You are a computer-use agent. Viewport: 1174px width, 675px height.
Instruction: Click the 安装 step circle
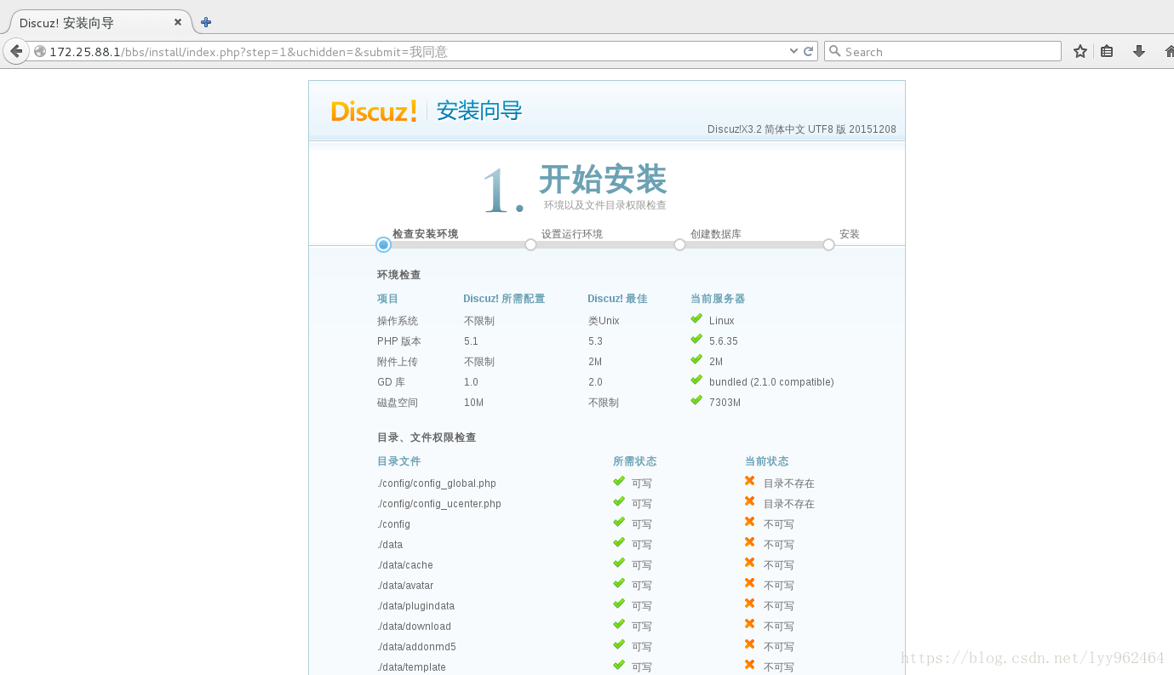click(x=828, y=244)
